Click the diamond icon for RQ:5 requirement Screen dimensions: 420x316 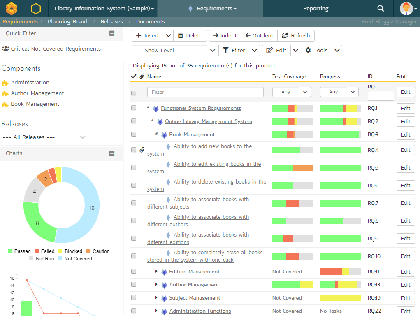coord(168,164)
